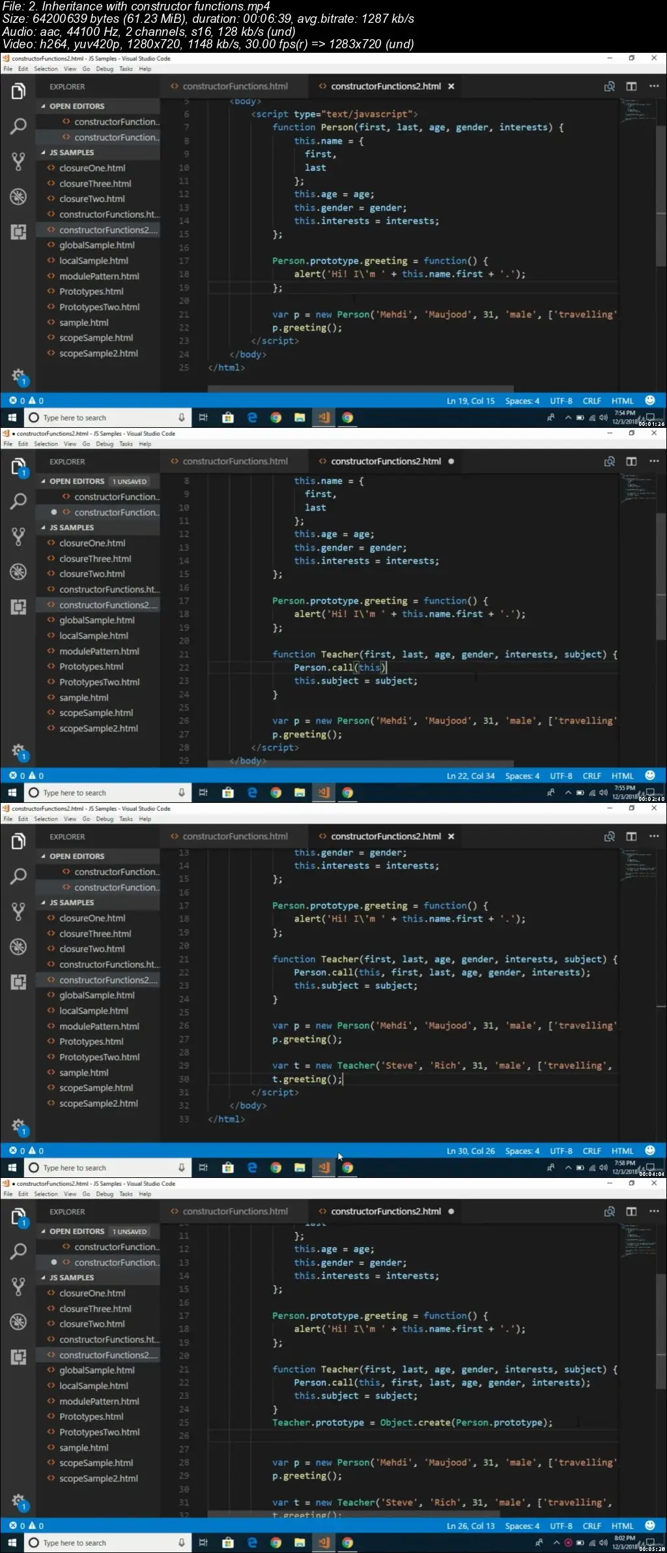Click the 7:54 PM taskbar clock

(624, 417)
